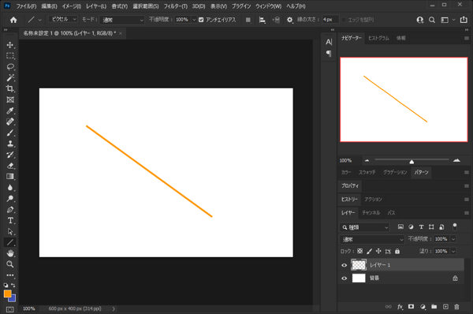The image size is (473, 314).
Task: Select the Eraser tool
Action: pos(10,166)
